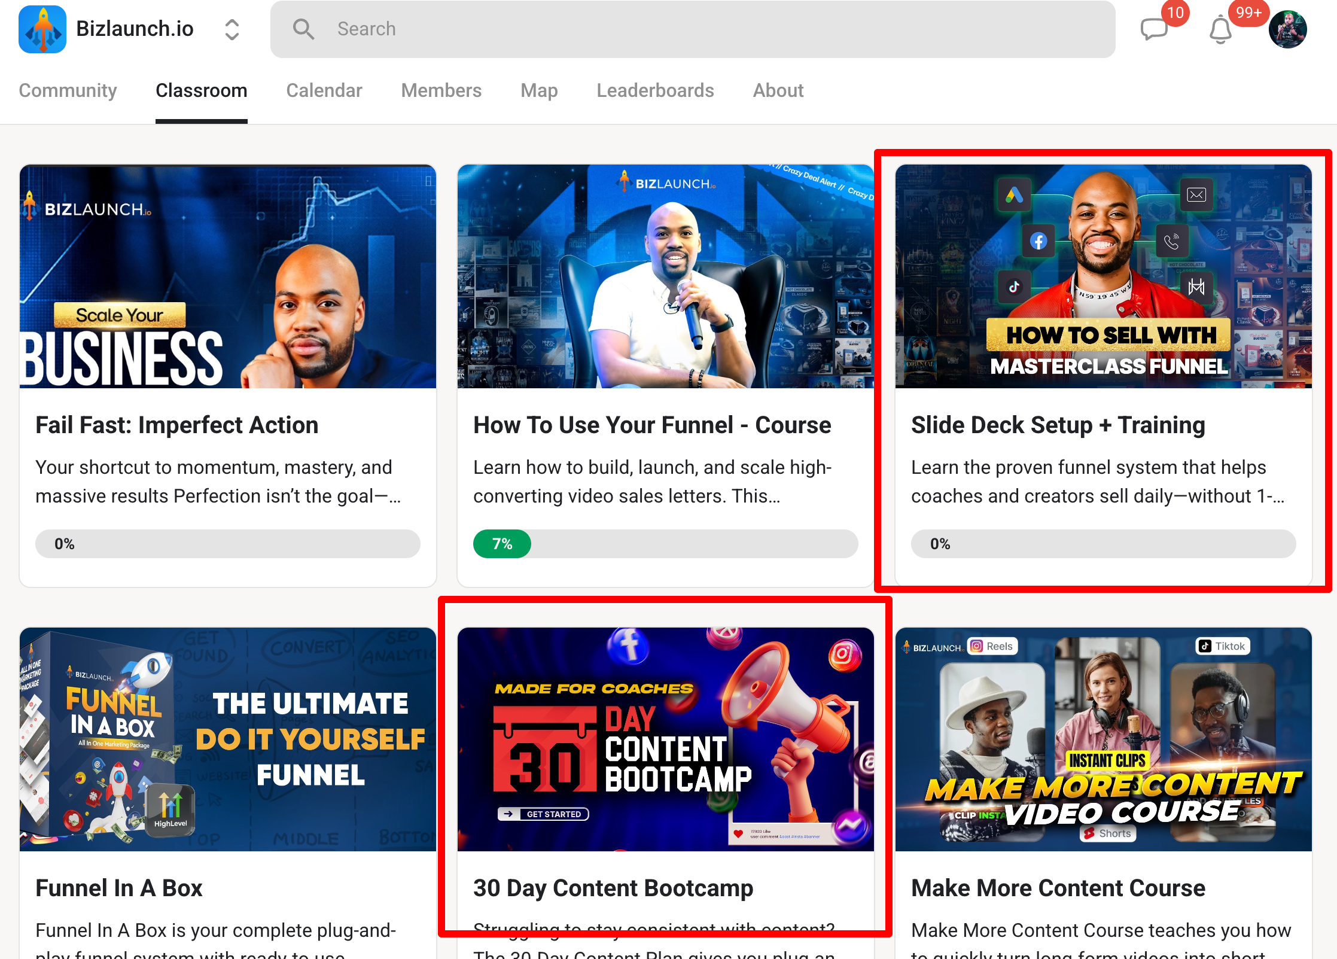Open the Members tab
Viewport: 1337px width, 959px height.
441,90
